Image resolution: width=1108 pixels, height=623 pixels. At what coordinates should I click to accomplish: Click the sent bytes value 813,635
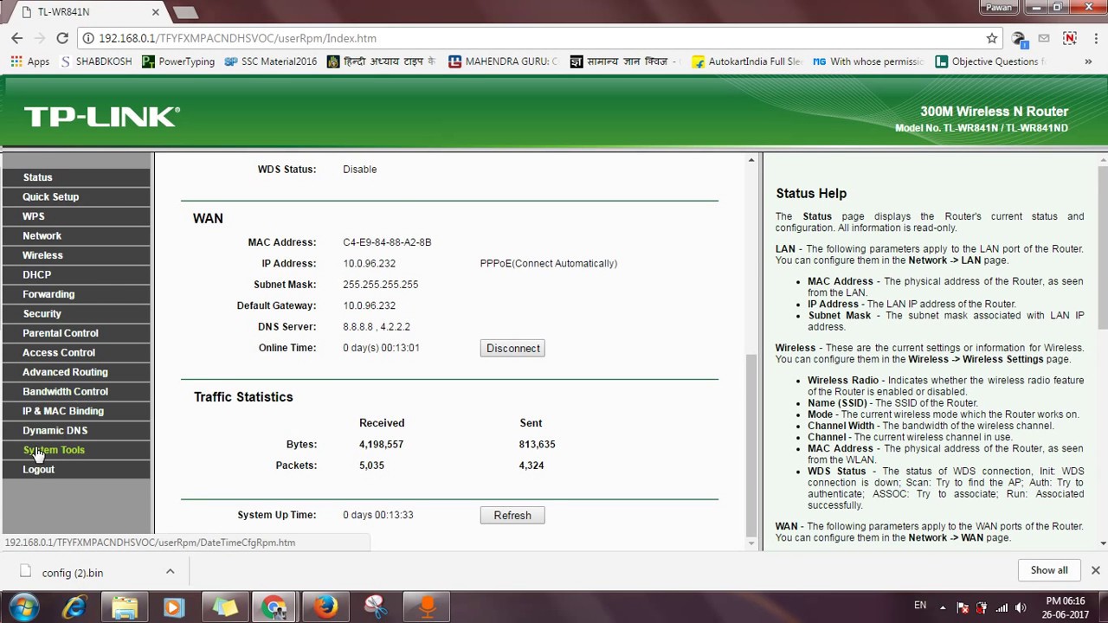(x=537, y=444)
